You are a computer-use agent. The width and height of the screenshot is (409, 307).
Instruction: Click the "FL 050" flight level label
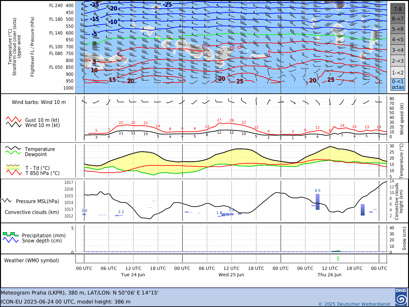(x=56, y=67)
